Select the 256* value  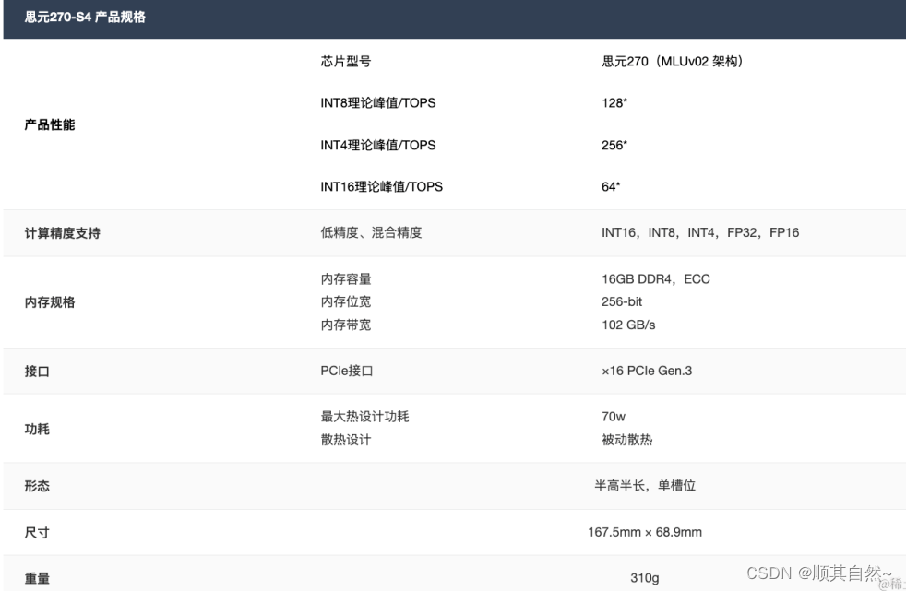[x=614, y=145]
